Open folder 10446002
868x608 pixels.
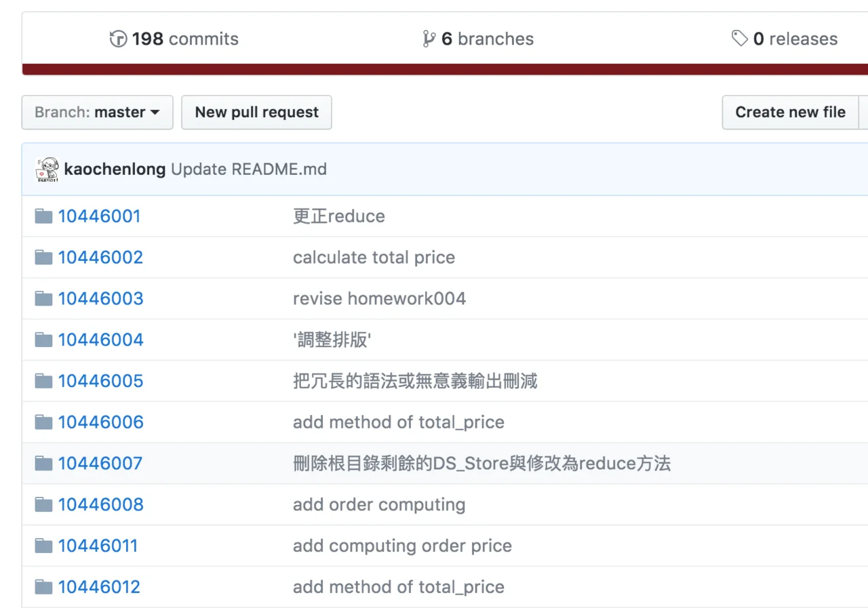100,258
